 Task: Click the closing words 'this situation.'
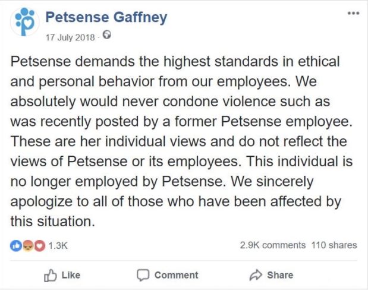pyautogui.click(x=52, y=222)
